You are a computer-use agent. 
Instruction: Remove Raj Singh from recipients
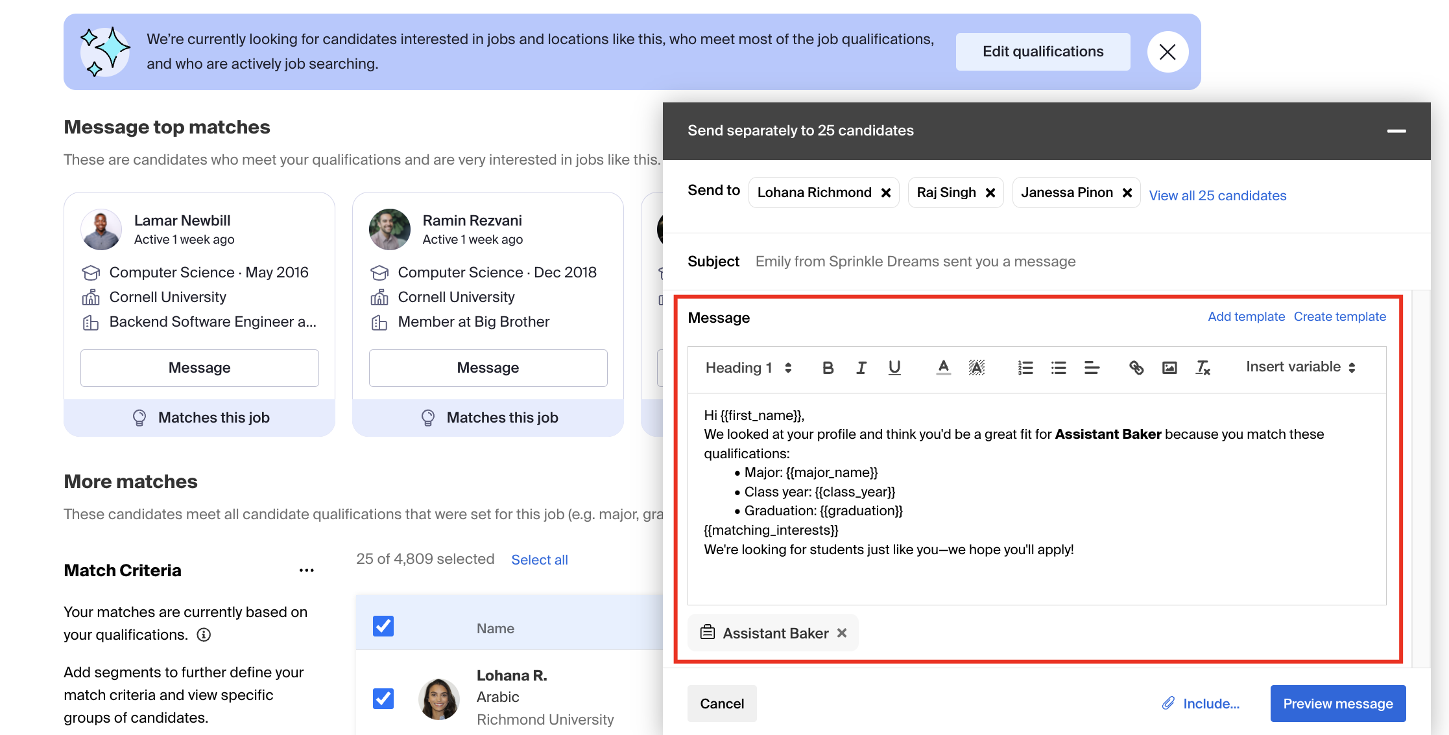(990, 192)
